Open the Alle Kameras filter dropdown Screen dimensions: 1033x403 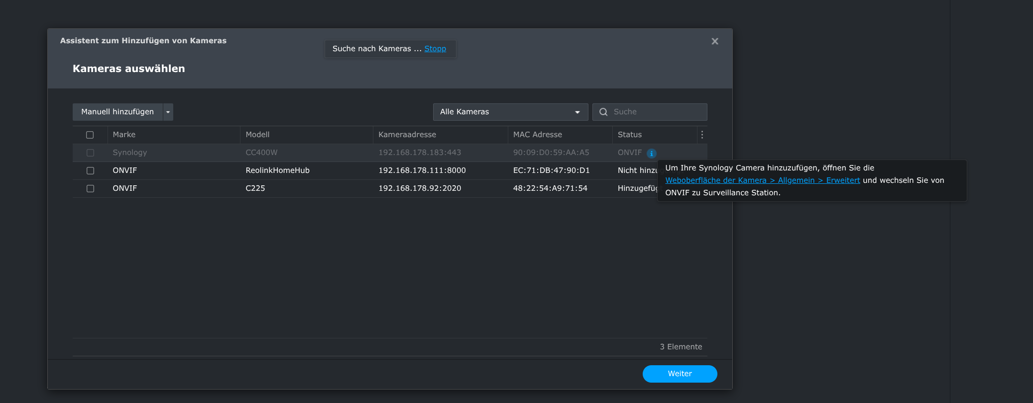510,112
